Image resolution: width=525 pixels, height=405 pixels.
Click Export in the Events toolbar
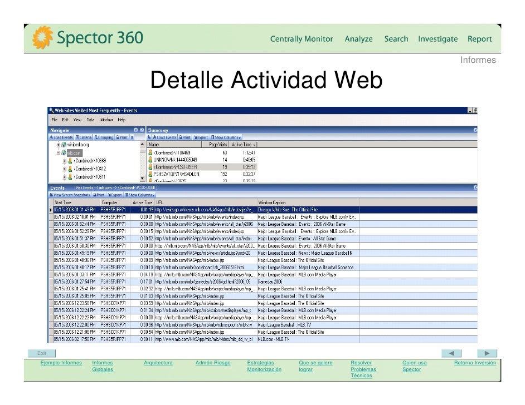point(115,195)
